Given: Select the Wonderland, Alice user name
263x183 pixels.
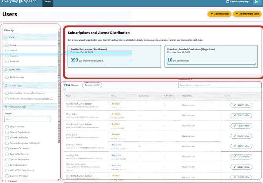Looking at the screenshot, I should tap(76, 164).
